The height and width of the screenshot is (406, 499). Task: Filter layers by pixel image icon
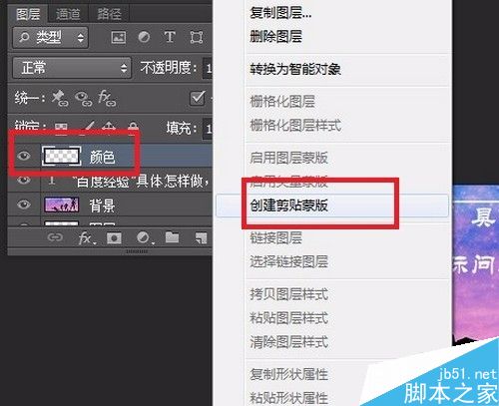119,37
